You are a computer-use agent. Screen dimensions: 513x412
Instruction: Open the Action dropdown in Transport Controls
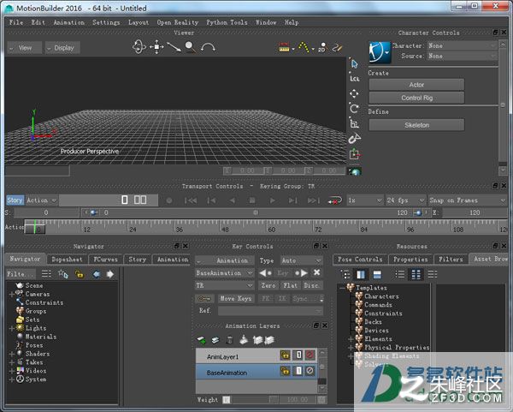coord(42,200)
